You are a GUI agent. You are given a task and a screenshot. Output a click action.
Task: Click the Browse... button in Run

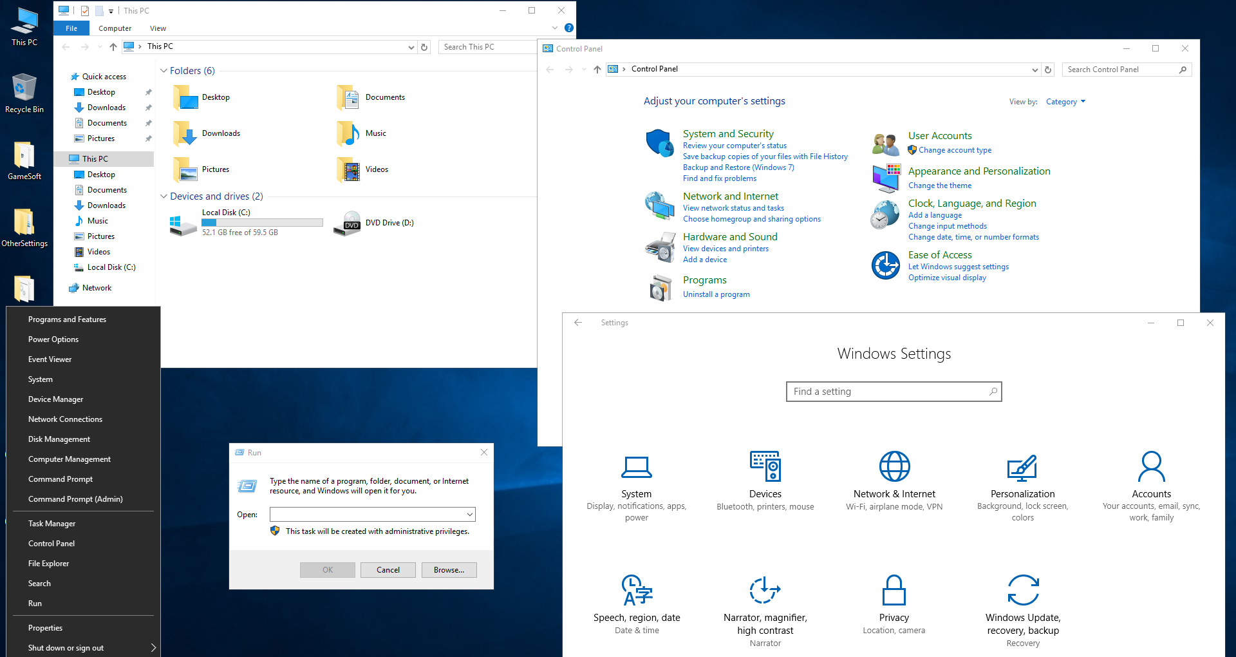pyautogui.click(x=449, y=570)
